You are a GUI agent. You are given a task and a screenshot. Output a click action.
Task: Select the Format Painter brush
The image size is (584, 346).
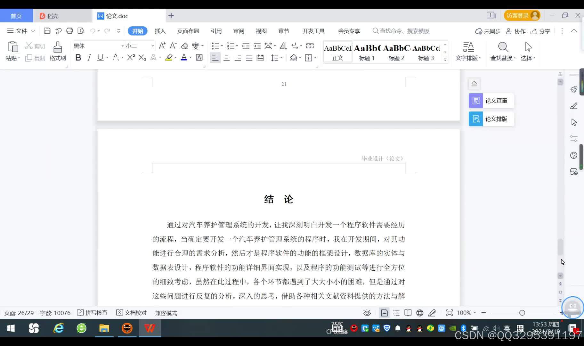tap(58, 47)
